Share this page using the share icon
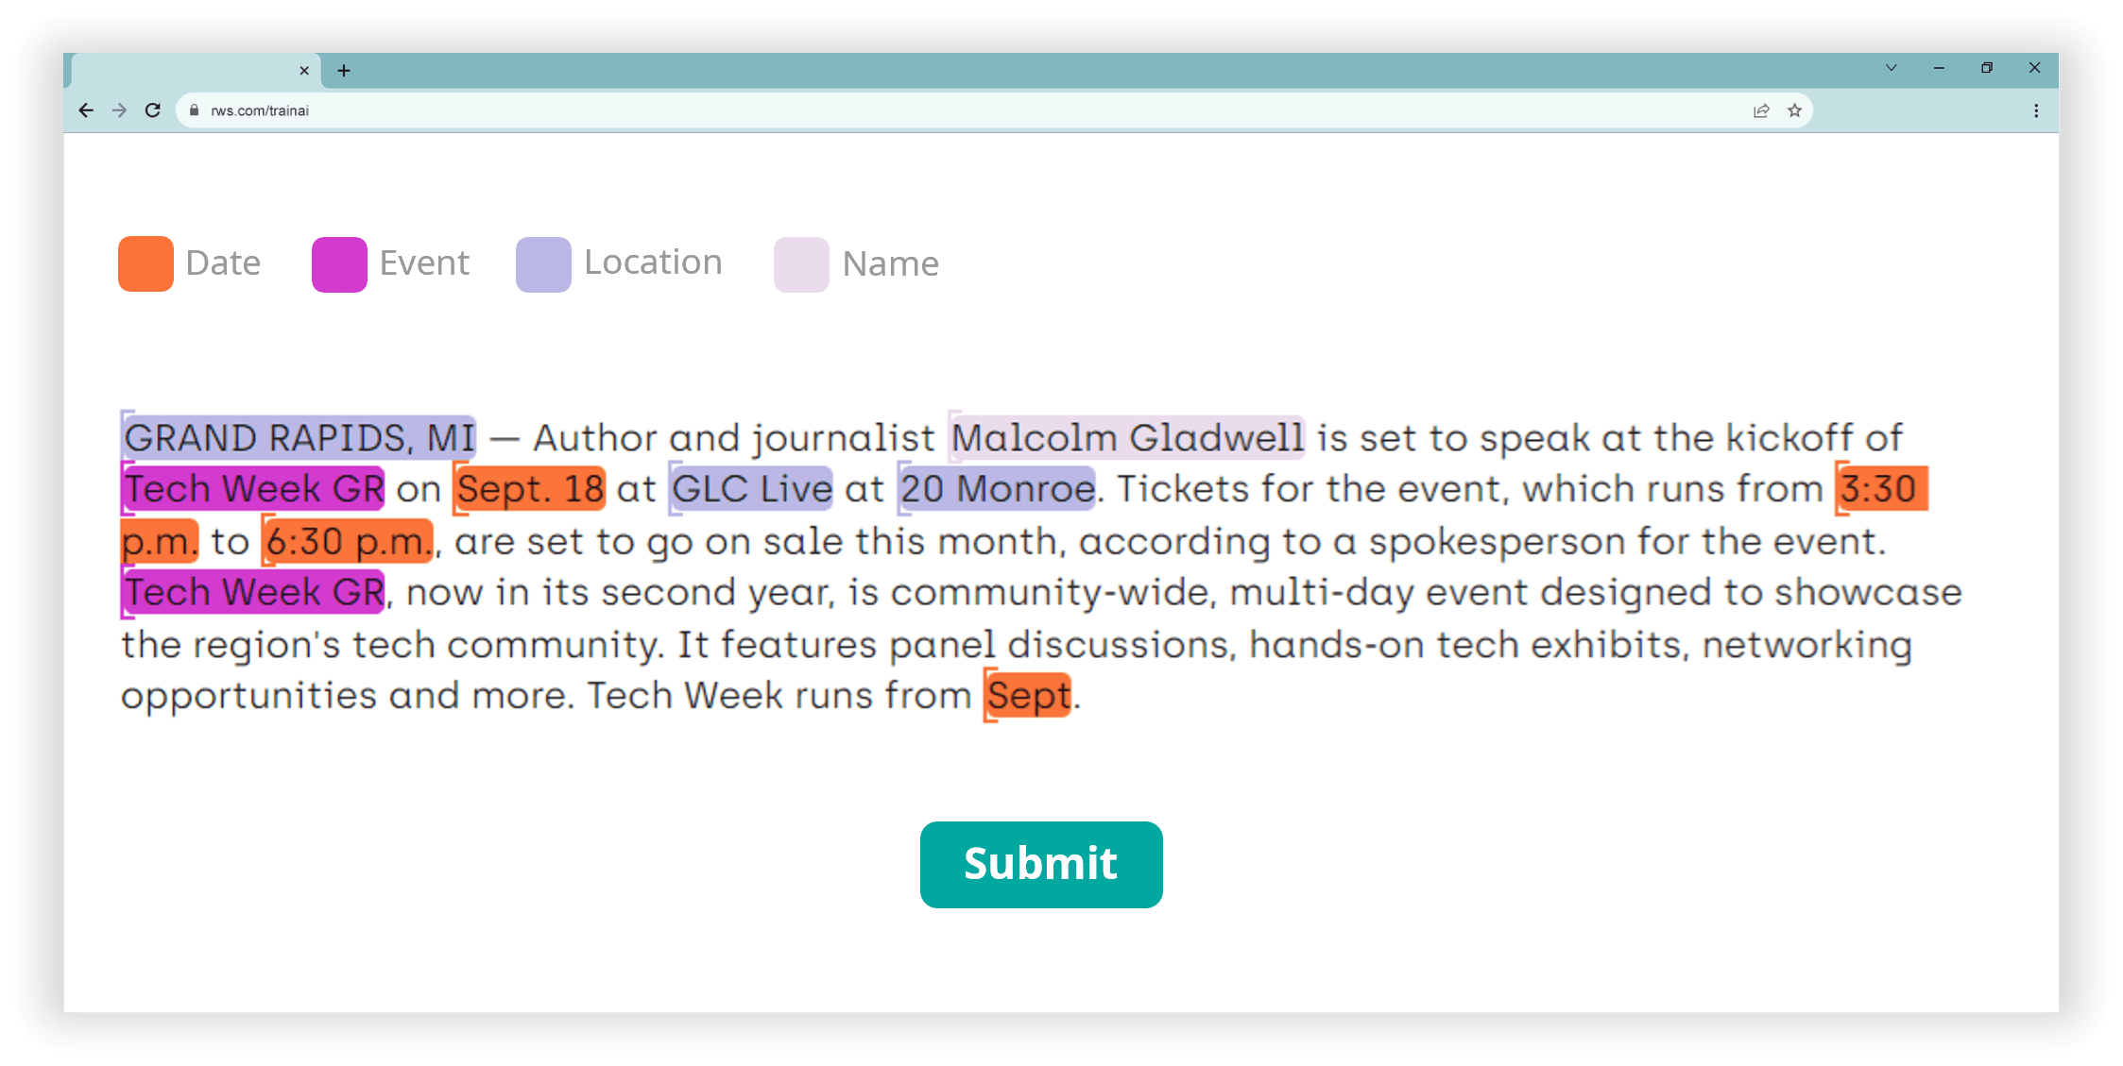 (x=1761, y=110)
